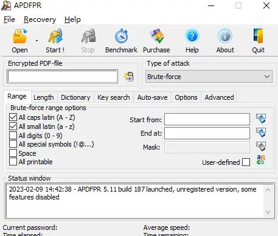Switch to the Options tab
Viewport: 278px width, 236px height.
point(186,97)
